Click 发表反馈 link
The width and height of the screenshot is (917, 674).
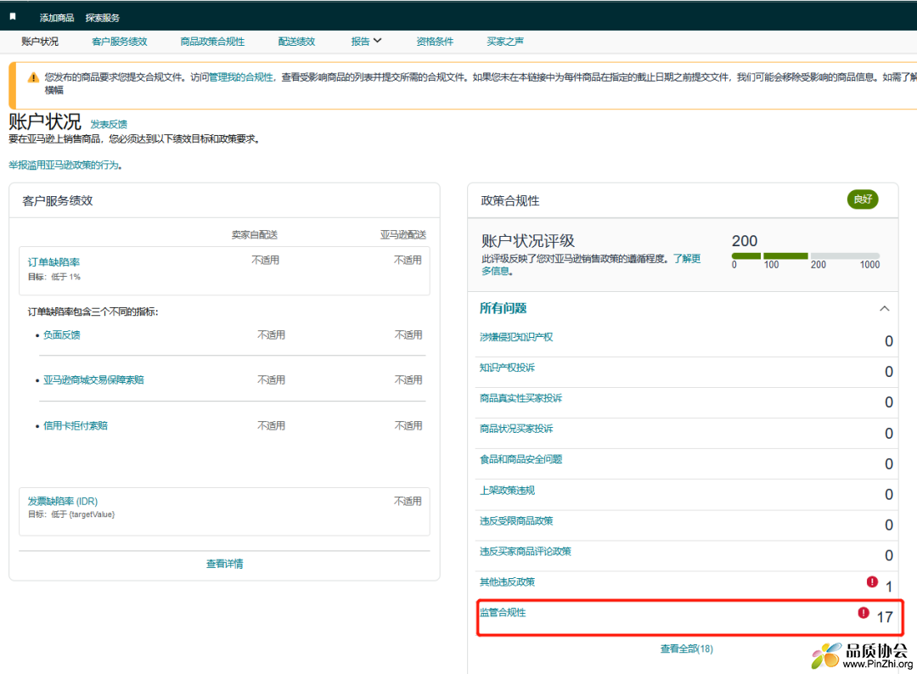tap(108, 125)
